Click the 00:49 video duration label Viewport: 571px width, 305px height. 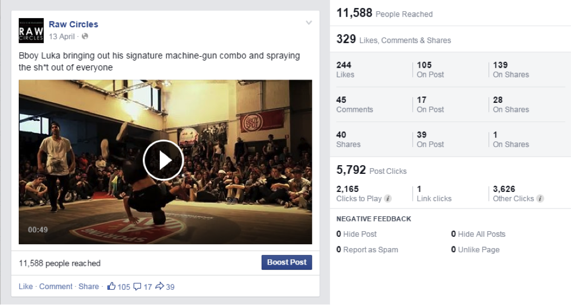[x=38, y=230]
